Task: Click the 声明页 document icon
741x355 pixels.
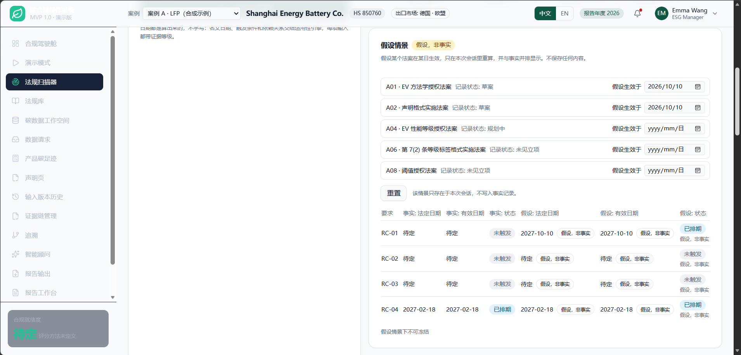Action: pyautogui.click(x=16, y=178)
